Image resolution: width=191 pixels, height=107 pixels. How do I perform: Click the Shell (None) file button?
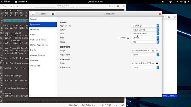(124, 38)
